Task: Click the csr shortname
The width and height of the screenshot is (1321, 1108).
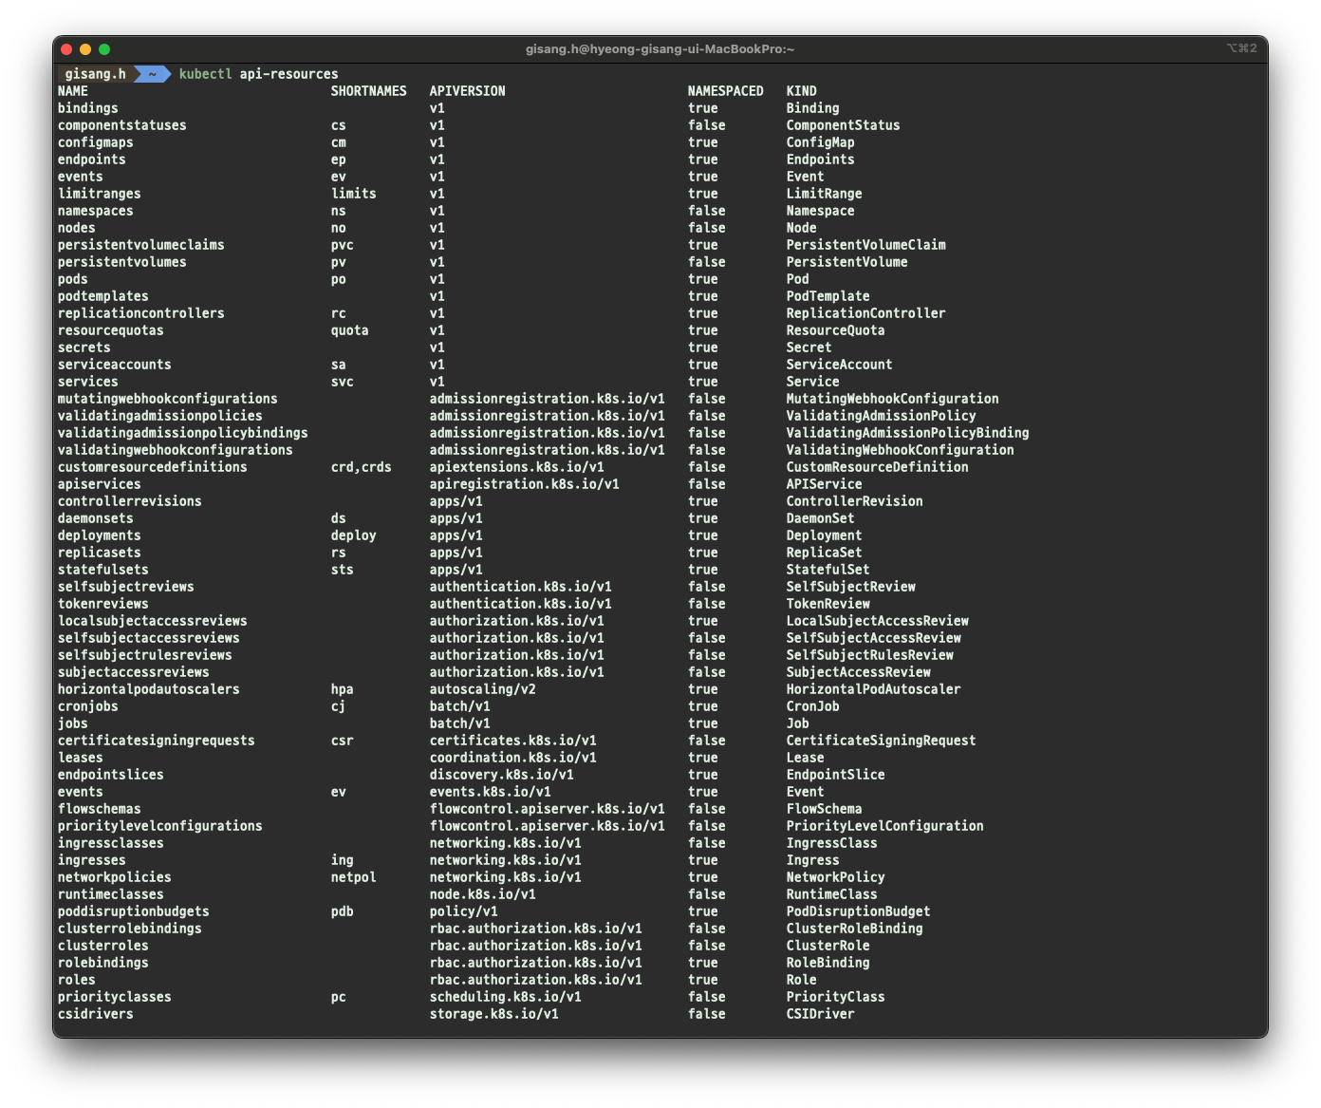Action: tap(343, 741)
